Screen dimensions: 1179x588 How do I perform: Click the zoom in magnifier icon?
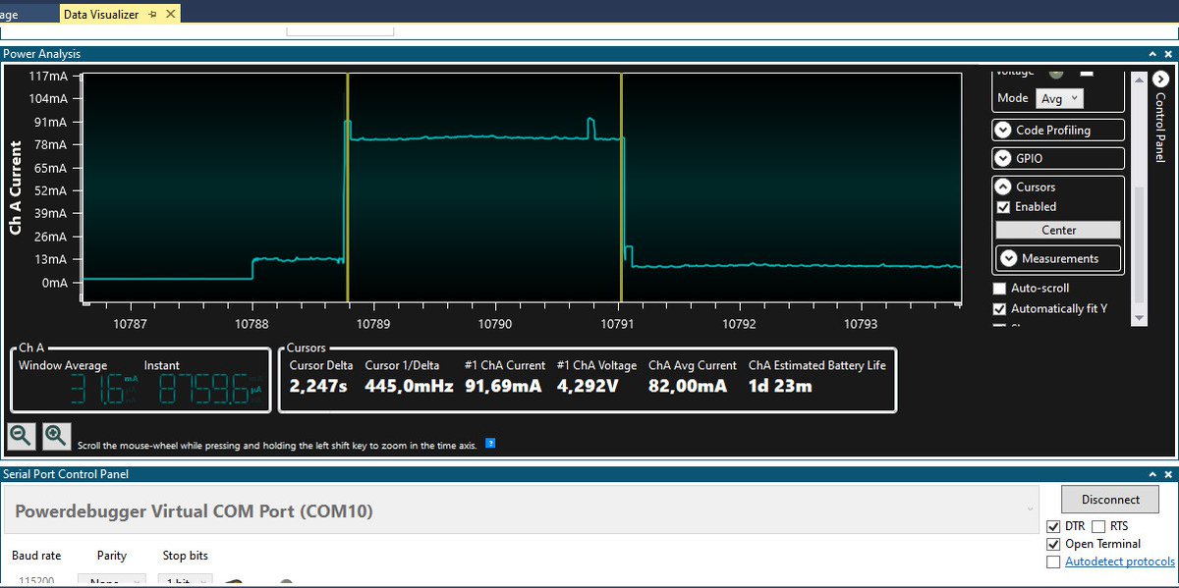pyautogui.click(x=56, y=436)
